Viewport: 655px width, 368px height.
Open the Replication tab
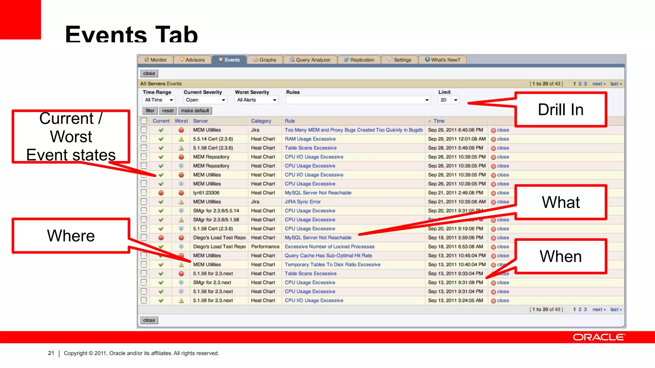coord(359,60)
